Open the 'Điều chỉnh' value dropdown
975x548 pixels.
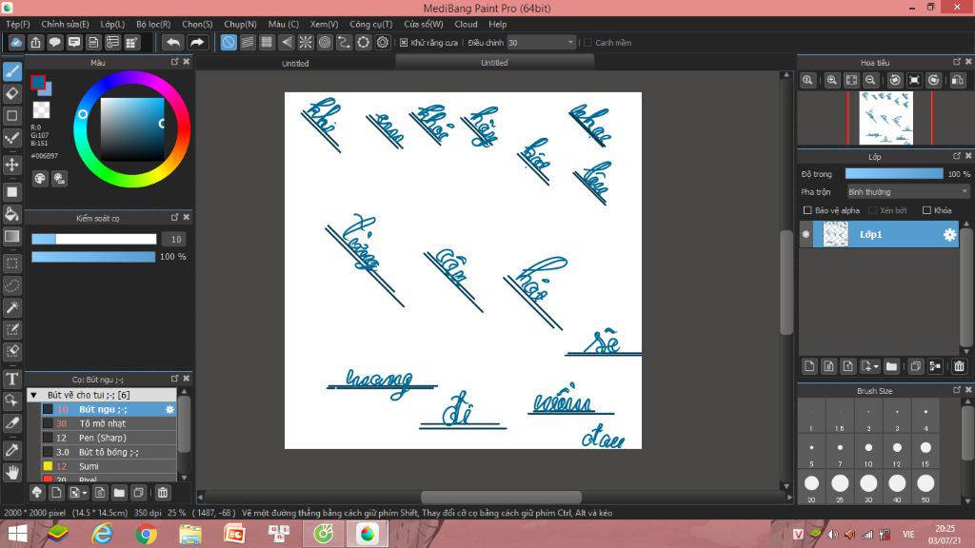tap(570, 42)
